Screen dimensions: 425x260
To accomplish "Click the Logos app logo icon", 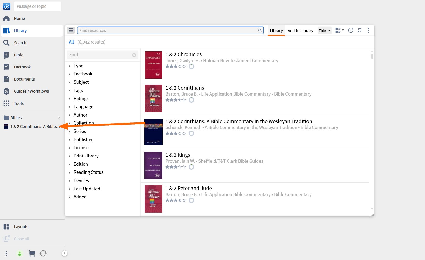I will point(6,6).
